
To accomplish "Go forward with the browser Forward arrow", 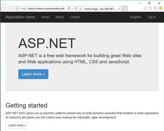I will pyautogui.click(x=12, y=8).
